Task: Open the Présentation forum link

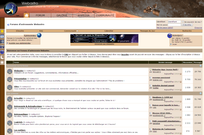Action: 20,79
